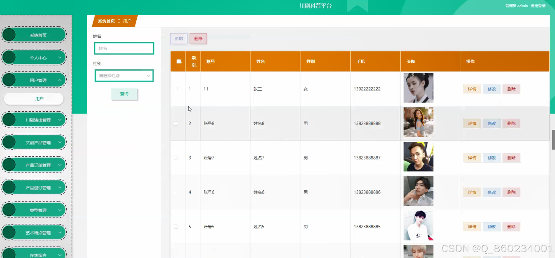The height and width of the screenshot is (258, 555).
Task: Collapse the 用户管理 sidebar menu
Action: click(x=34, y=80)
